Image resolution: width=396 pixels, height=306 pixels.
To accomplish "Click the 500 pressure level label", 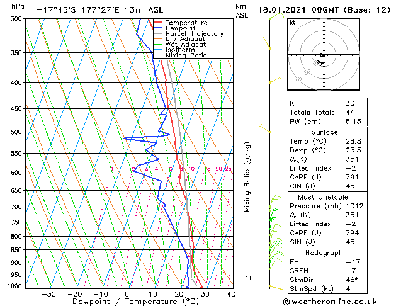I will coord(18,132).
